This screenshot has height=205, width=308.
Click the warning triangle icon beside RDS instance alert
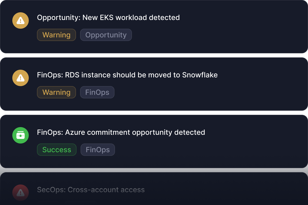(x=21, y=78)
